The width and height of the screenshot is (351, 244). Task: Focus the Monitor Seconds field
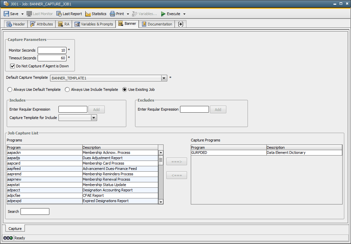point(52,50)
